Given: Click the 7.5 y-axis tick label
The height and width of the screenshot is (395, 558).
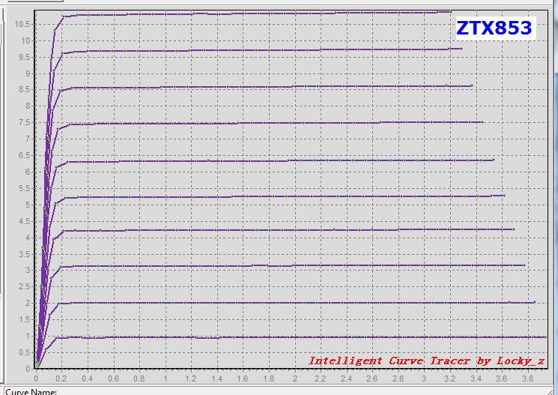Looking at the screenshot, I should point(25,123).
